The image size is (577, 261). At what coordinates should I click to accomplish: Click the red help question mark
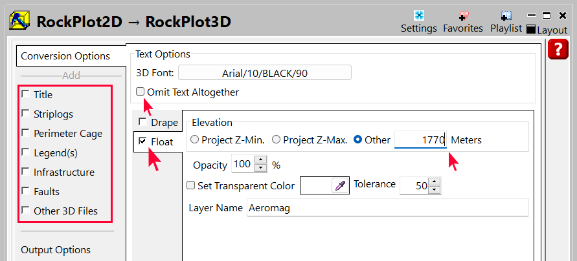coord(558,49)
